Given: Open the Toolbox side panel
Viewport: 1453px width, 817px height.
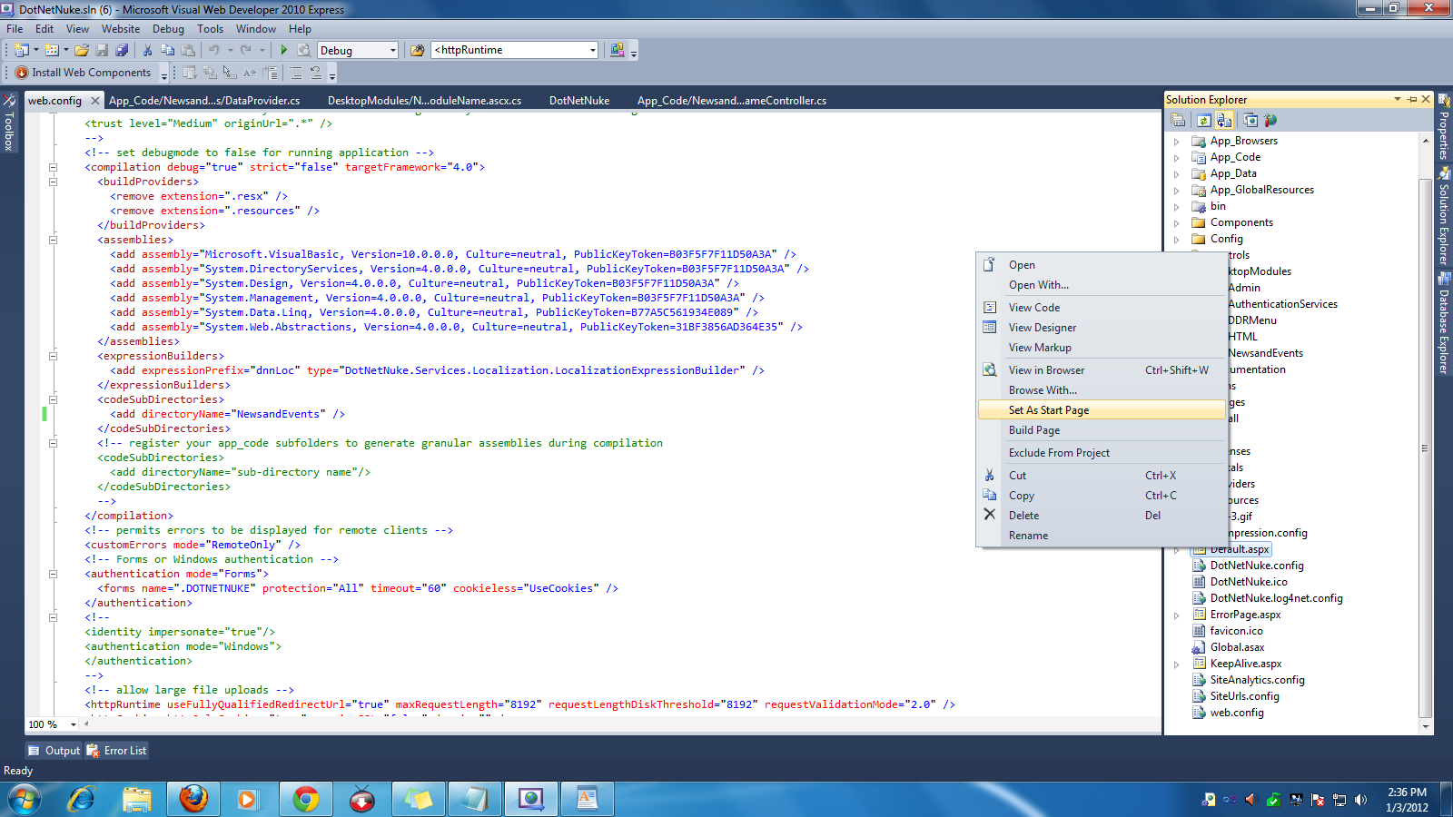Looking at the screenshot, I should point(9,123).
